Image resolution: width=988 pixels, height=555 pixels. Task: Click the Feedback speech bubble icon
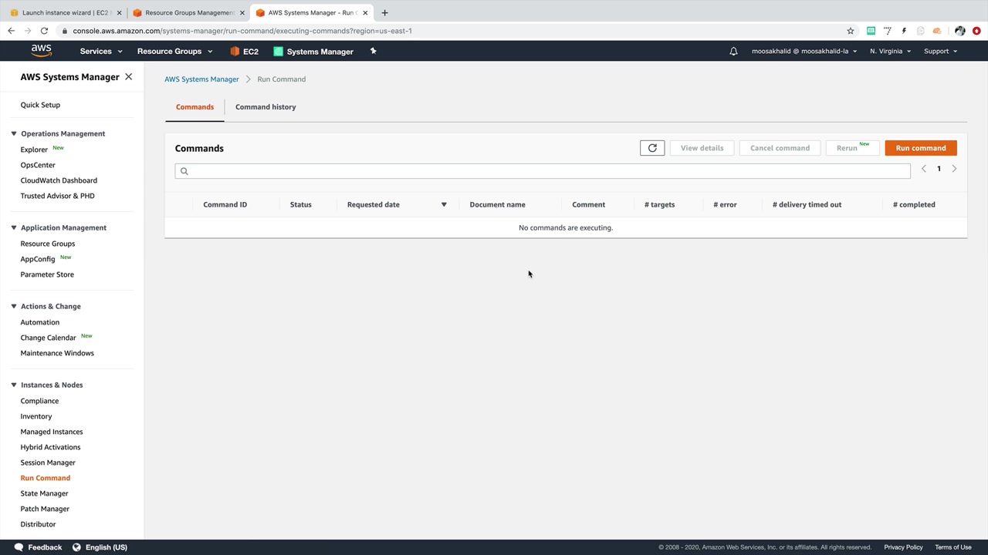click(19, 547)
